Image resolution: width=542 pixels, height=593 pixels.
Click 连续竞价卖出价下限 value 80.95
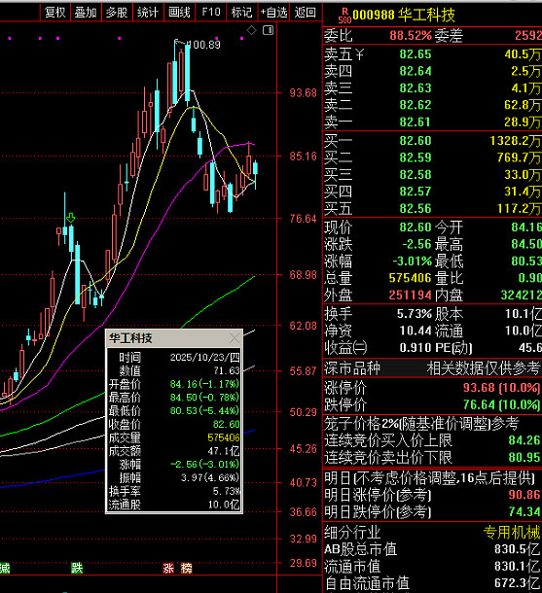[x=524, y=457]
